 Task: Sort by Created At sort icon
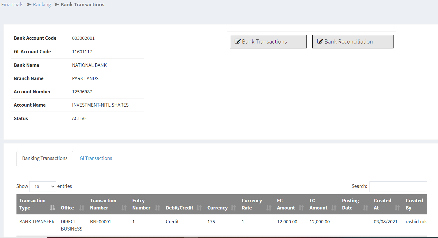click(397, 208)
